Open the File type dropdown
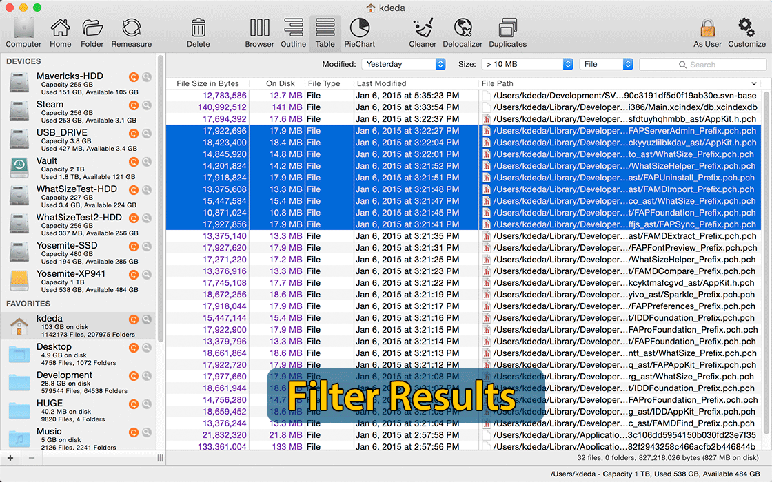The image size is (772, 482). pyautogui.click(x=605, y=63)
